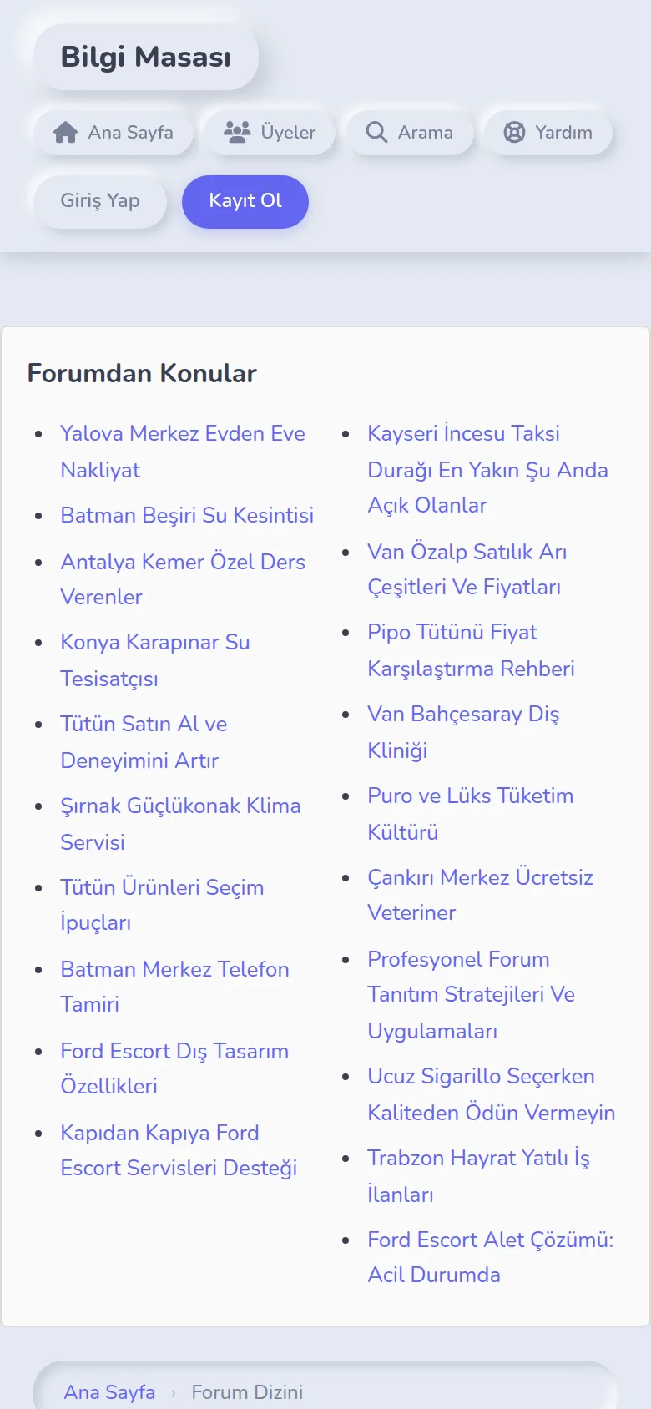The image size is (651, 1409).
Task: Open Şırnak Güçlükonak Klima Servisi topic
Action: (180, 824)
